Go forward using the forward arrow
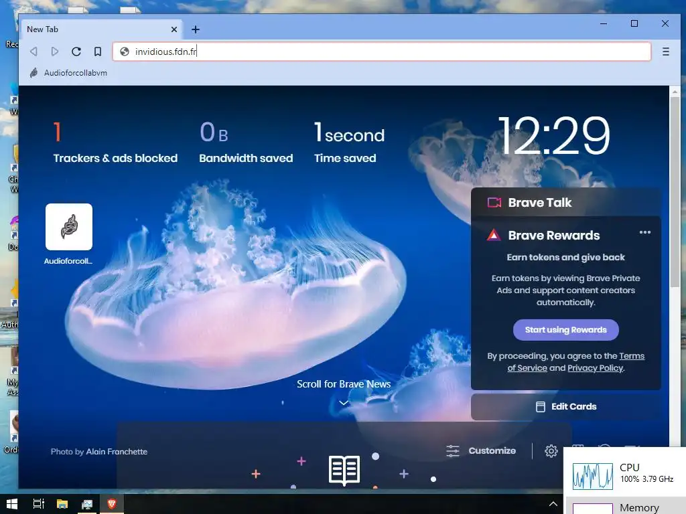The image size is (686, 514). tap(55, 52)
